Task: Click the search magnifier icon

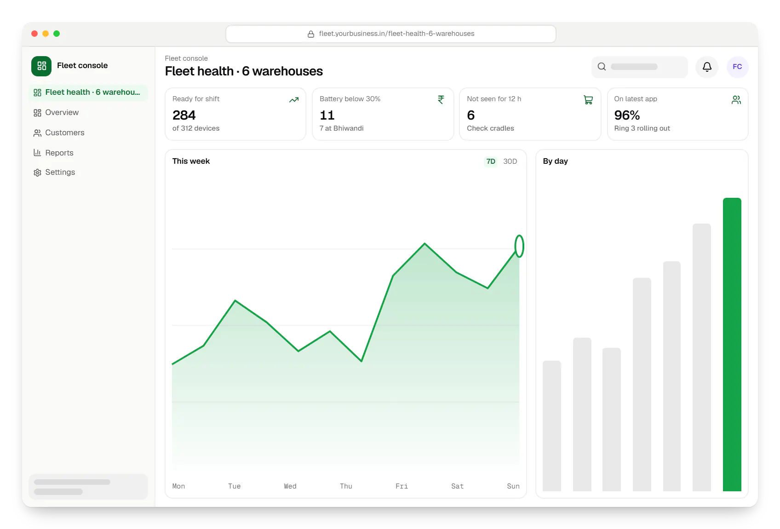Action: click(x=602, y=67)
